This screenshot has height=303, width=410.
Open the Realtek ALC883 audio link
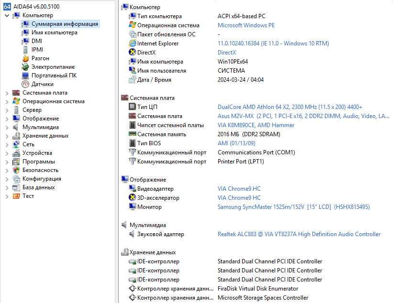(x=299, y=234)
